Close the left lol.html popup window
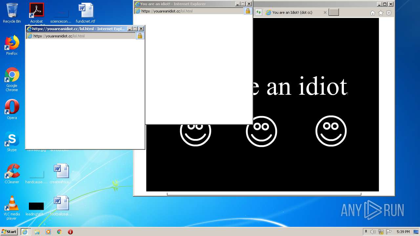Image resolution: width=420 pixels, height=236 pixels. tap(141, 29)
